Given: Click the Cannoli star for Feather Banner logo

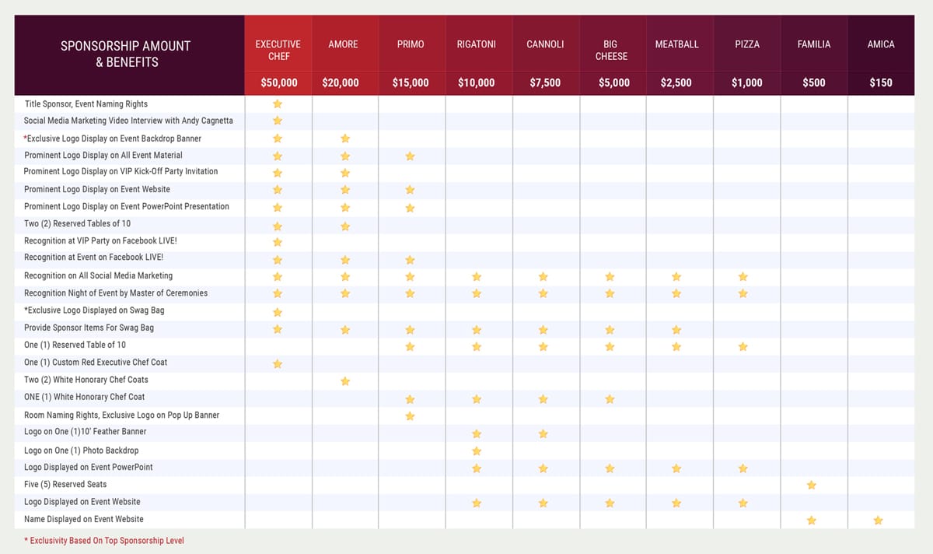Looking at the screenshot, I should [x=543, y=433].
